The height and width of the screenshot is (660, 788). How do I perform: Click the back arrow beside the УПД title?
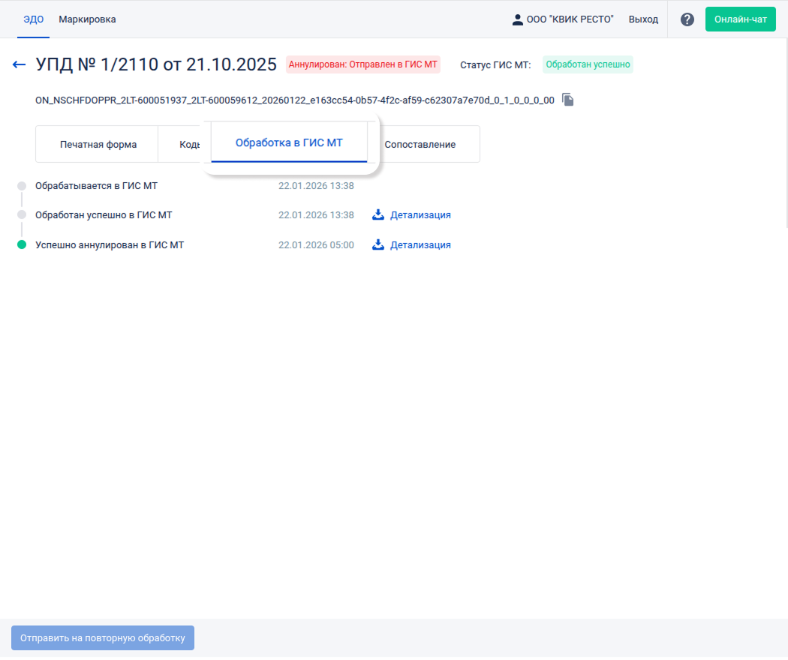pyautogui.click(x=20, y=64)
